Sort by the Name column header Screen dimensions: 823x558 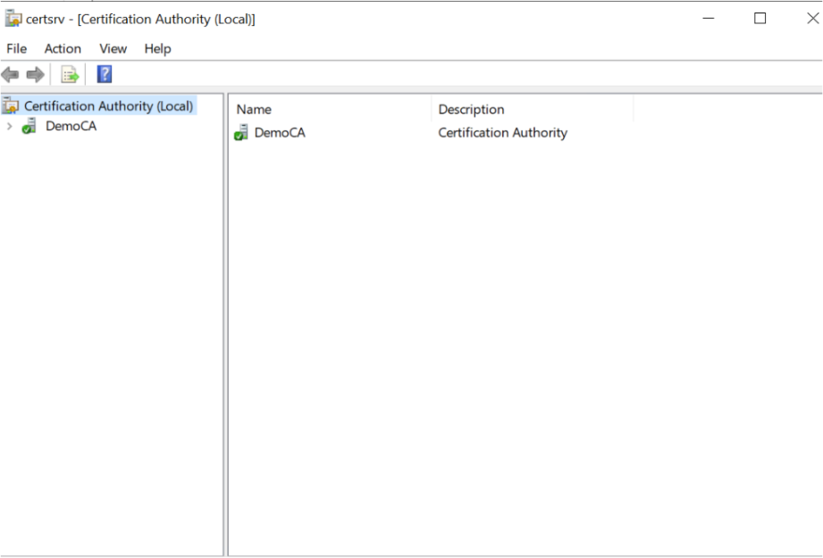[254, 110]
